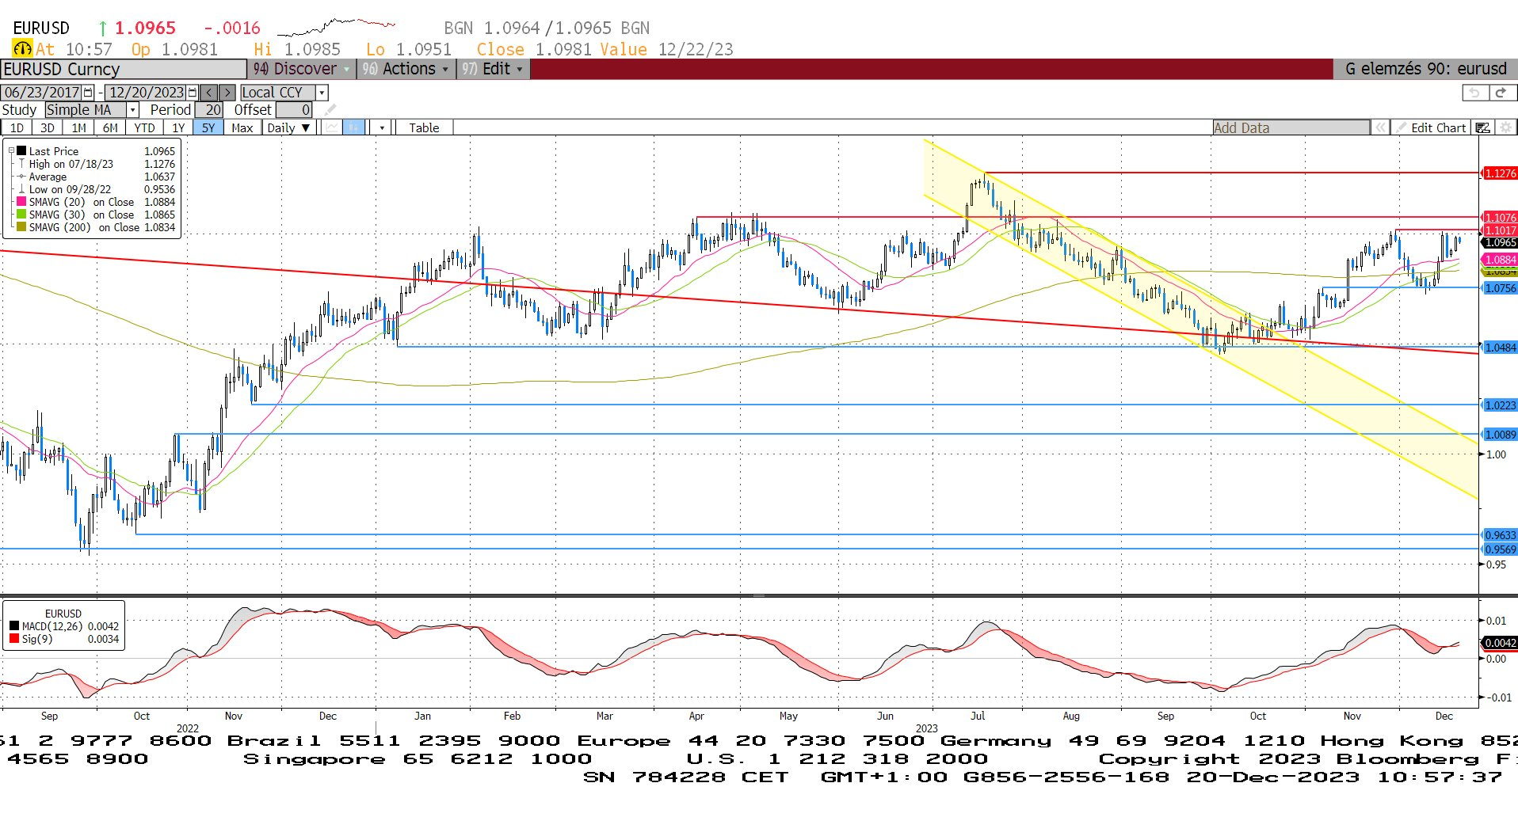The height and width of the screenshot is (821, 1518).
Task: Click the undo arrow button
Action: point(1474,93)
